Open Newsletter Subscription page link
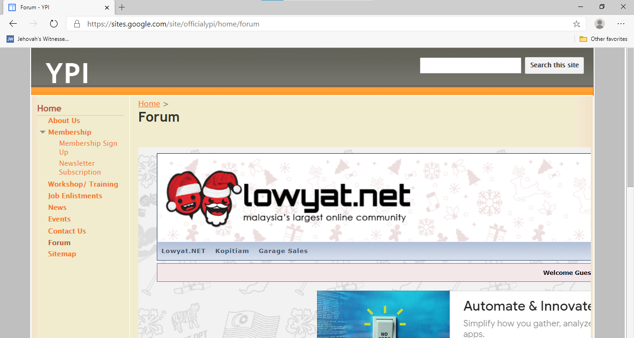Image resolution: width=634 pixels, height=338 pixels. [80, 168]
